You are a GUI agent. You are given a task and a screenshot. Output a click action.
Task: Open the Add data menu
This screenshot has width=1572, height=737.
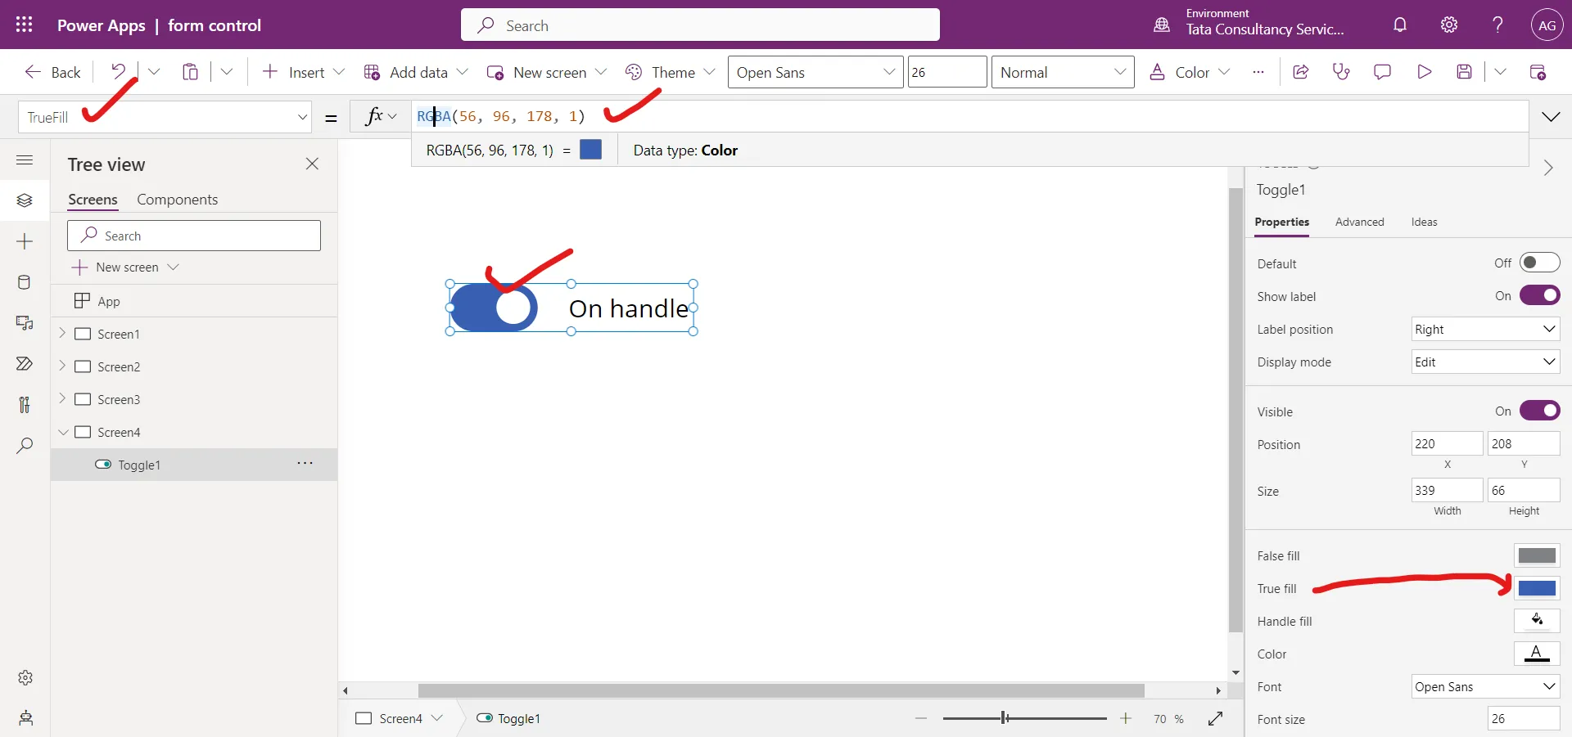click(416, 72)
